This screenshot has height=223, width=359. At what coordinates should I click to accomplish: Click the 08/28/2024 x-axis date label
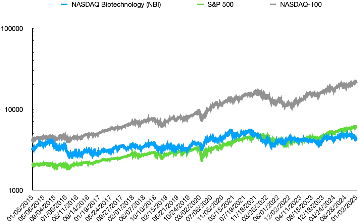tap(334, 208)
